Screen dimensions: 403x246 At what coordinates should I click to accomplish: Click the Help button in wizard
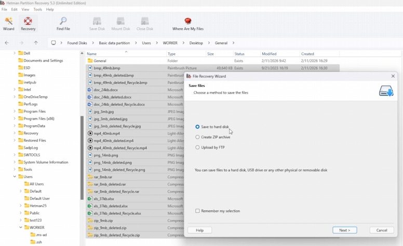[x=200, y=230]
